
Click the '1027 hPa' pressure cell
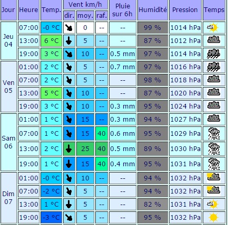click(185, 120)
